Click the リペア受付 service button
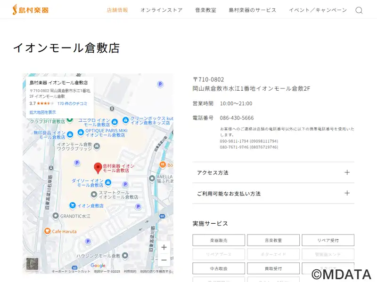 click(328, 240)
